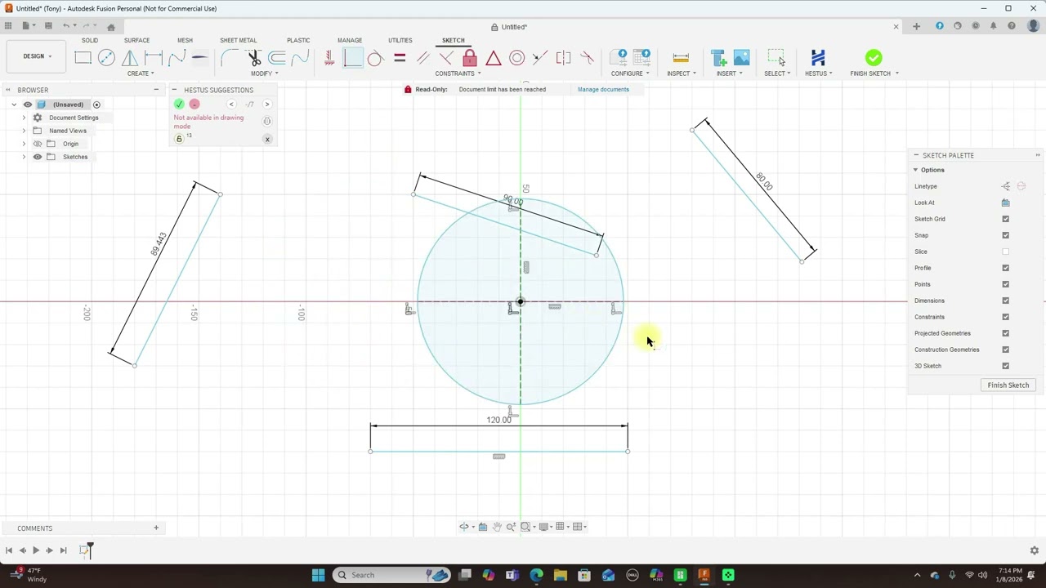Close Hestus Suggestions with x button
The width and height of the screenshot is (1046, 588).
click(x=267, y=139)
